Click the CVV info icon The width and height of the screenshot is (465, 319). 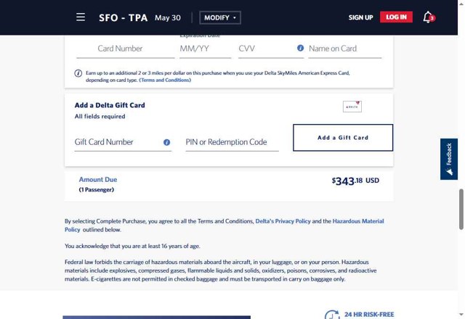[x=300, y=49]
